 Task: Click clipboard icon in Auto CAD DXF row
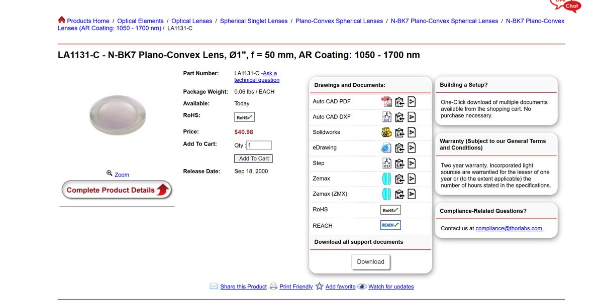[399, 117]
